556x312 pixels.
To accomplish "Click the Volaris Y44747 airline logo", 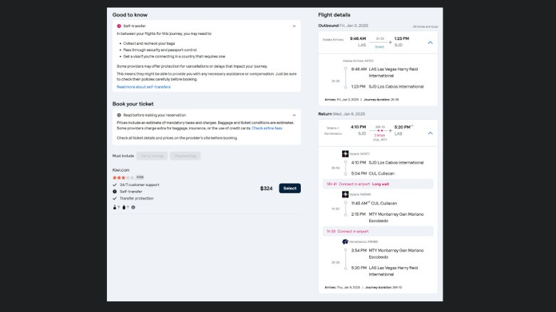I will pyautogui.click(x=345, y=153).
